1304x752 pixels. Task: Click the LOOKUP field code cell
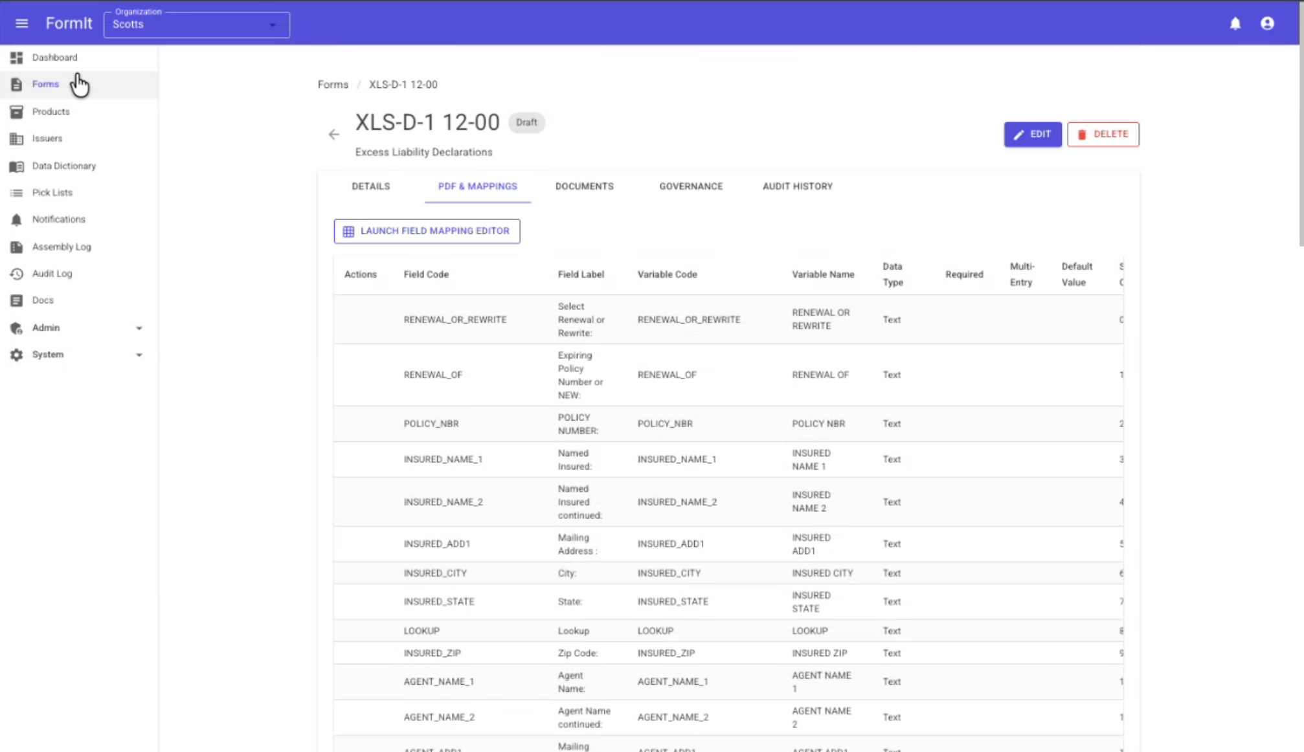click(422, 631)
